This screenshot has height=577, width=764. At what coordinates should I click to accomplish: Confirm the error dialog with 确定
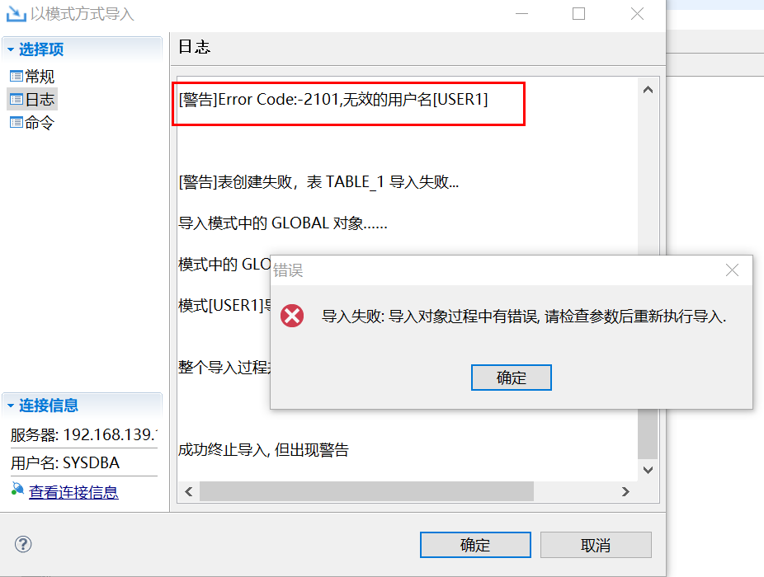511,378
